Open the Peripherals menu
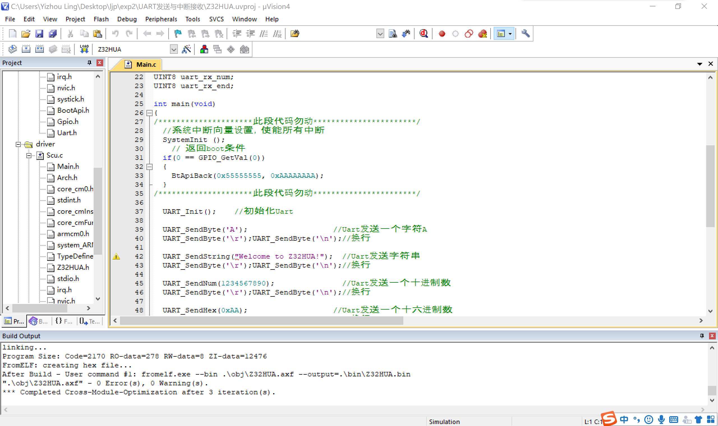 (161, 19)
